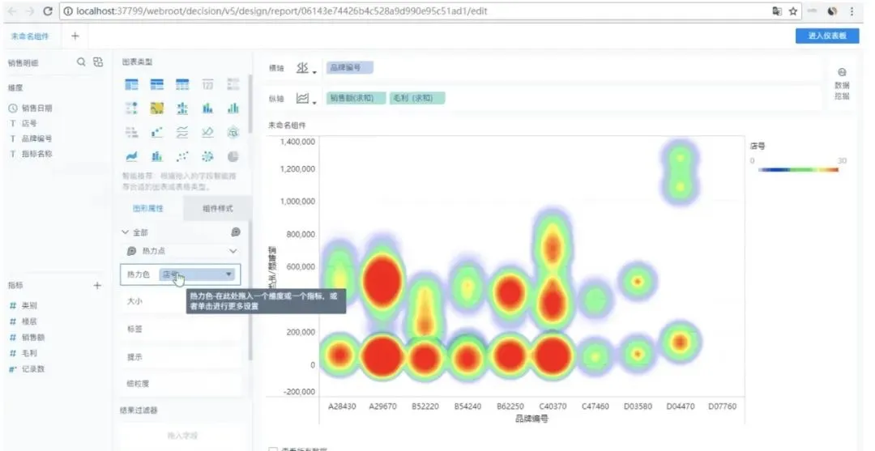Open the 店号 dropdown in 热力色 field

click(x=229, y=275)
